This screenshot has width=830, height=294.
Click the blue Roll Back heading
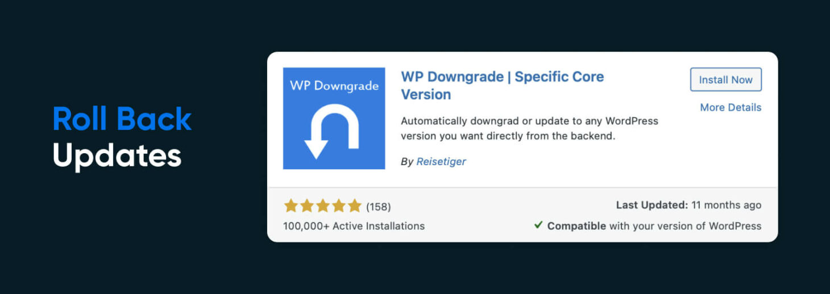[122, 119]
